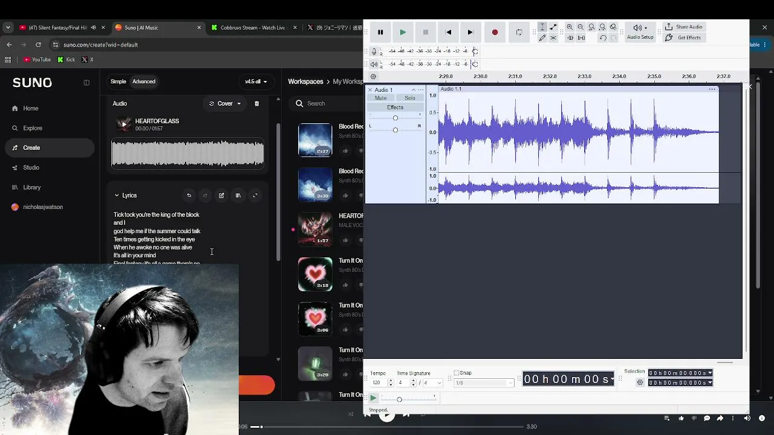Click the Play-at-speed button in Audacity

(373, 398)
